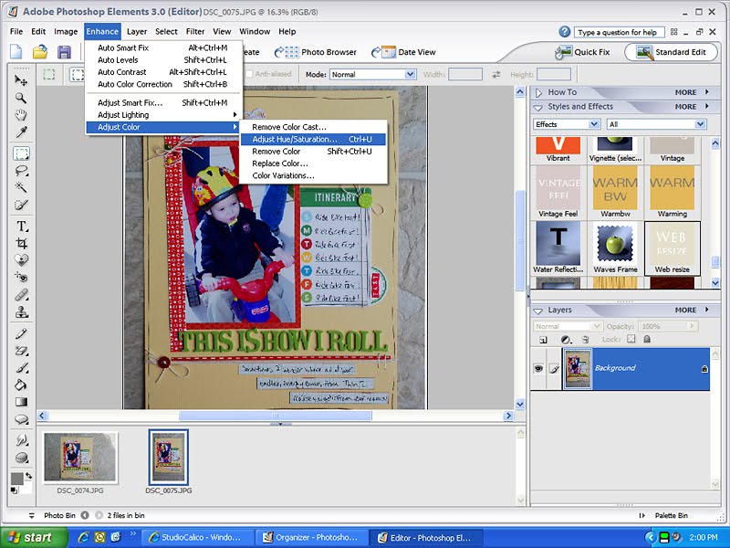Select the Lasso tool
This screenshot has width=730, height=548.
point(21,171)
